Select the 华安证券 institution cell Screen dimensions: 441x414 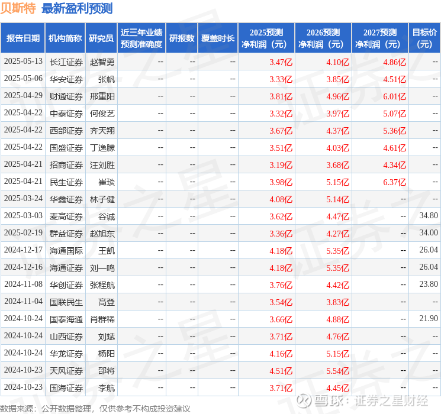pyautogui.click(x=66, y=79)
